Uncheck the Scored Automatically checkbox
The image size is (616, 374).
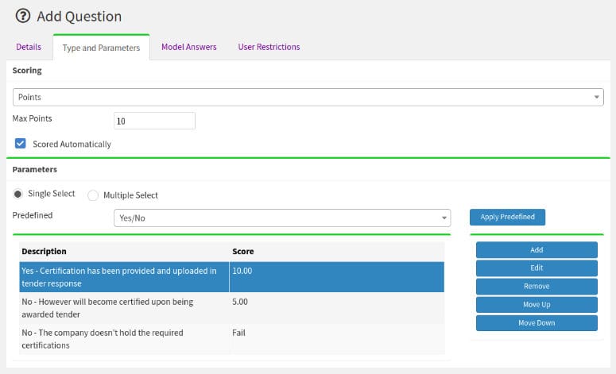click(21, 144)
